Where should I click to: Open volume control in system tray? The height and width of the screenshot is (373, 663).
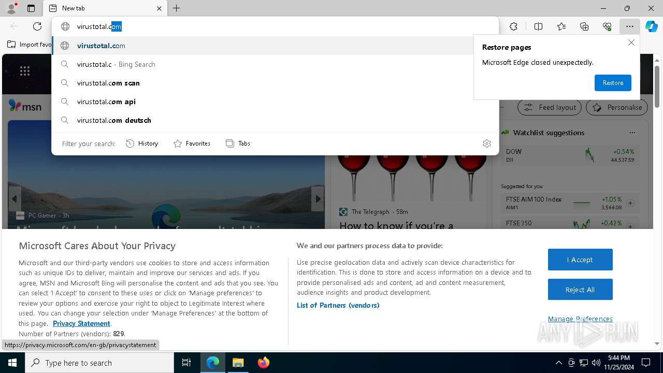596,363
